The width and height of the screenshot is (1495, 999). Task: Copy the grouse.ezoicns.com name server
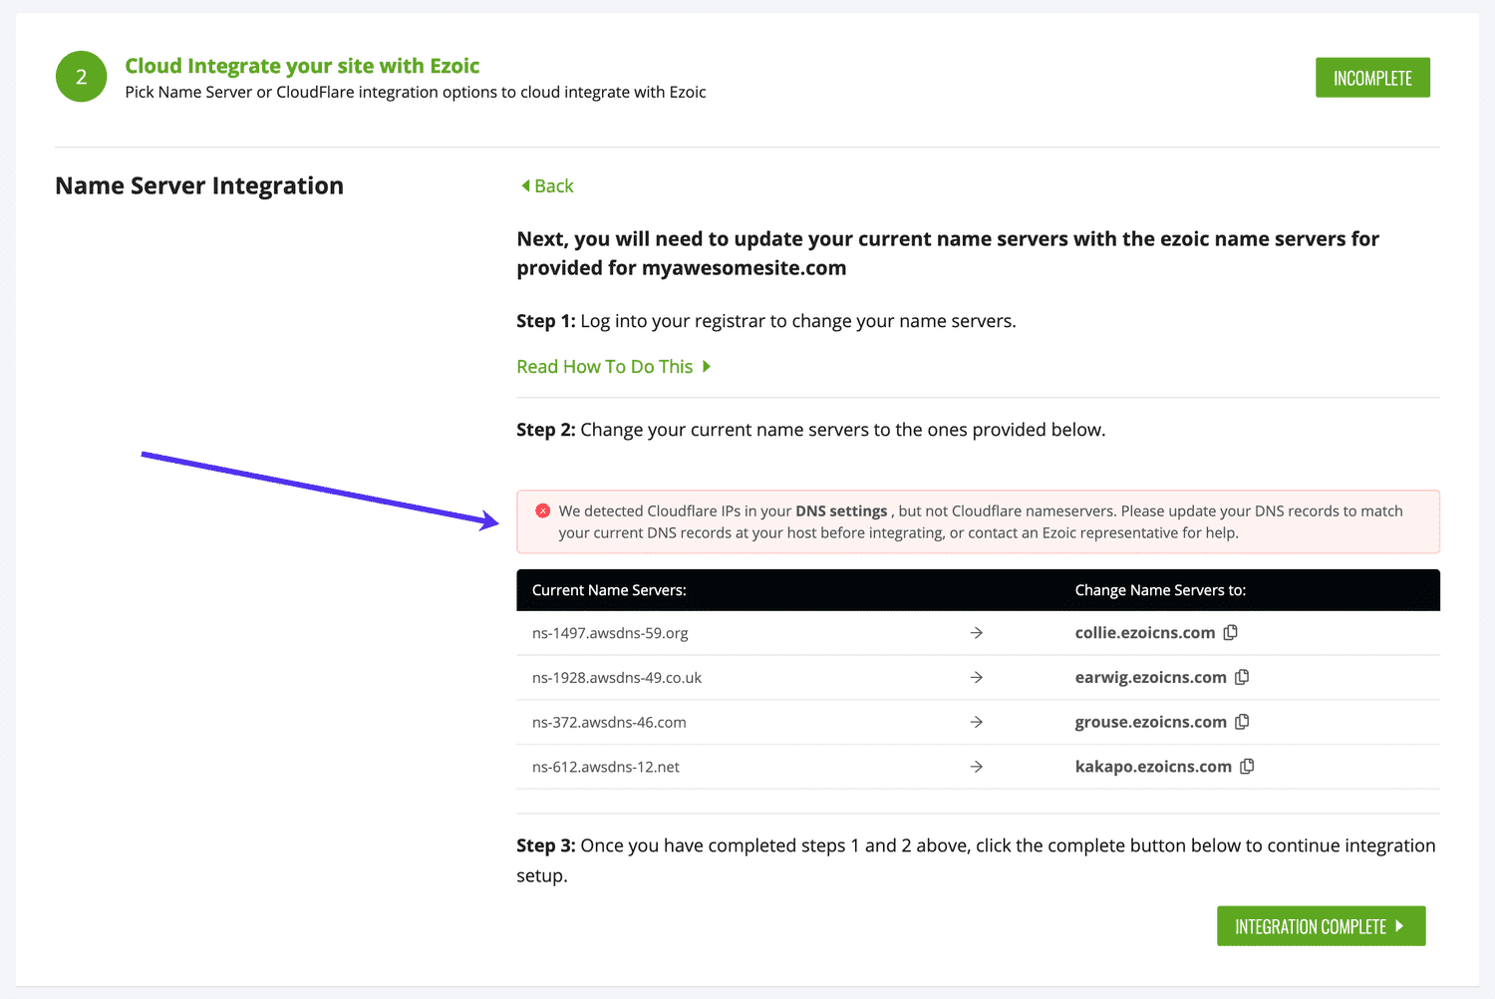(x=1242, y=722)
